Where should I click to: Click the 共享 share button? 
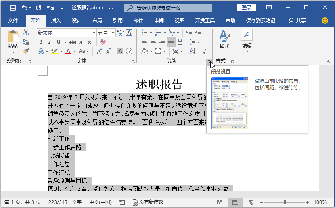click(x=297, y=21)
